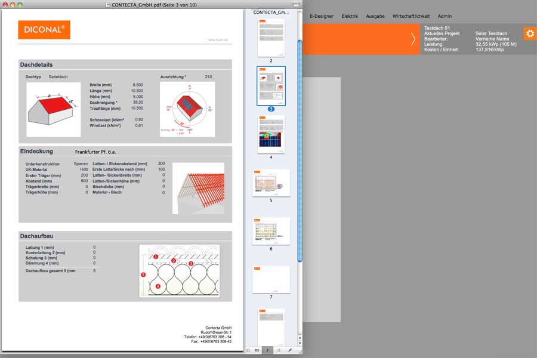Click the vertical bars icon at sidebar bottom-left
Image resolution: width=537 pixels, height=358 pixels.
click(x=248, y=350)
